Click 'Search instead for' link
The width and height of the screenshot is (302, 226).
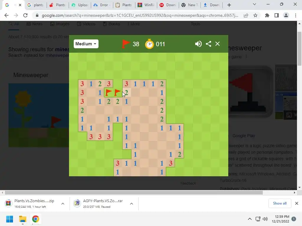pos(39,55)
